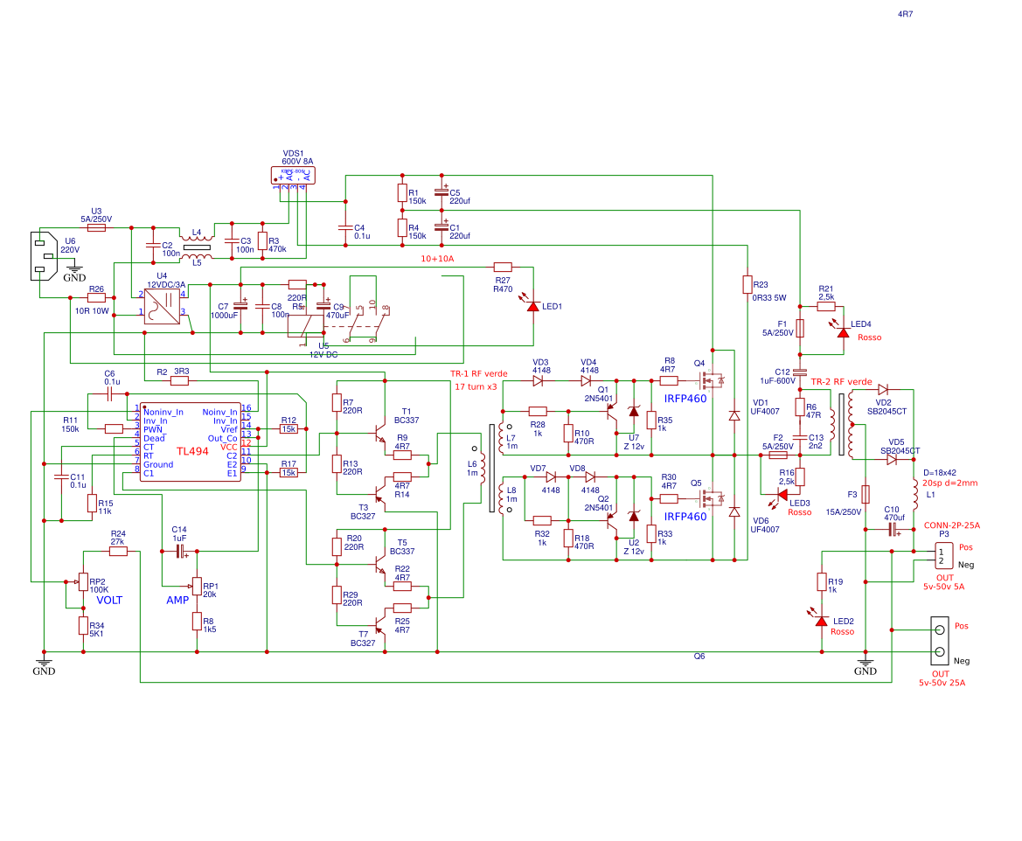Viewport: 1022px width, 841px height.
Task: Select the LED3 Rosso diode symbol
Action: (x=782, y=496)
